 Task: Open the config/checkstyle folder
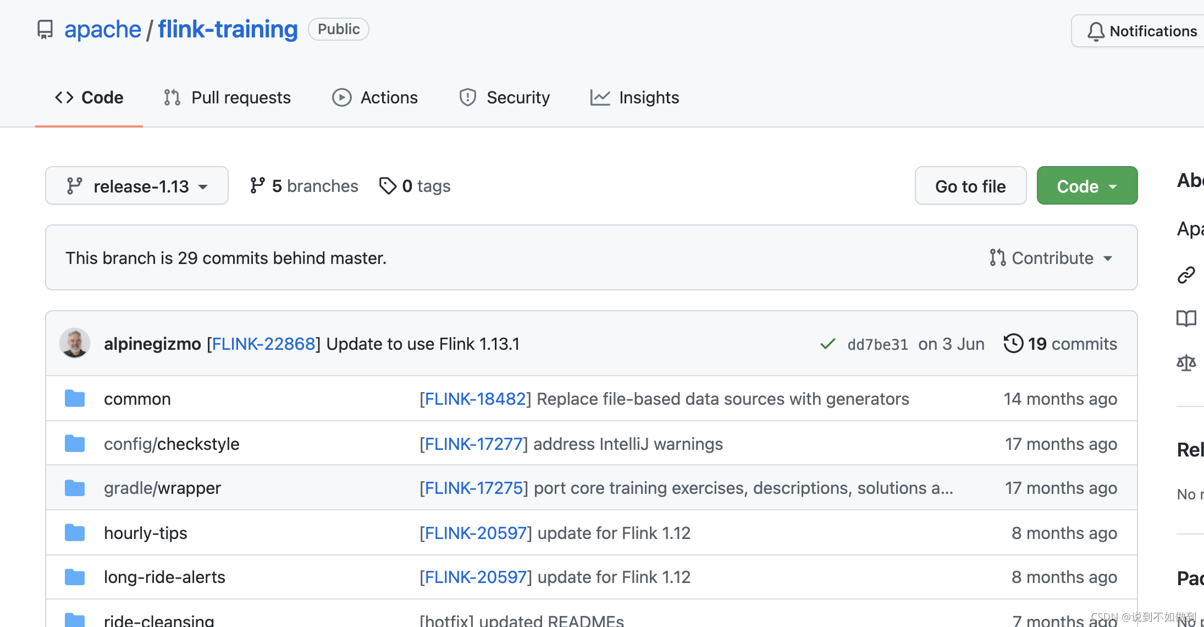click(x=172, y=444)
